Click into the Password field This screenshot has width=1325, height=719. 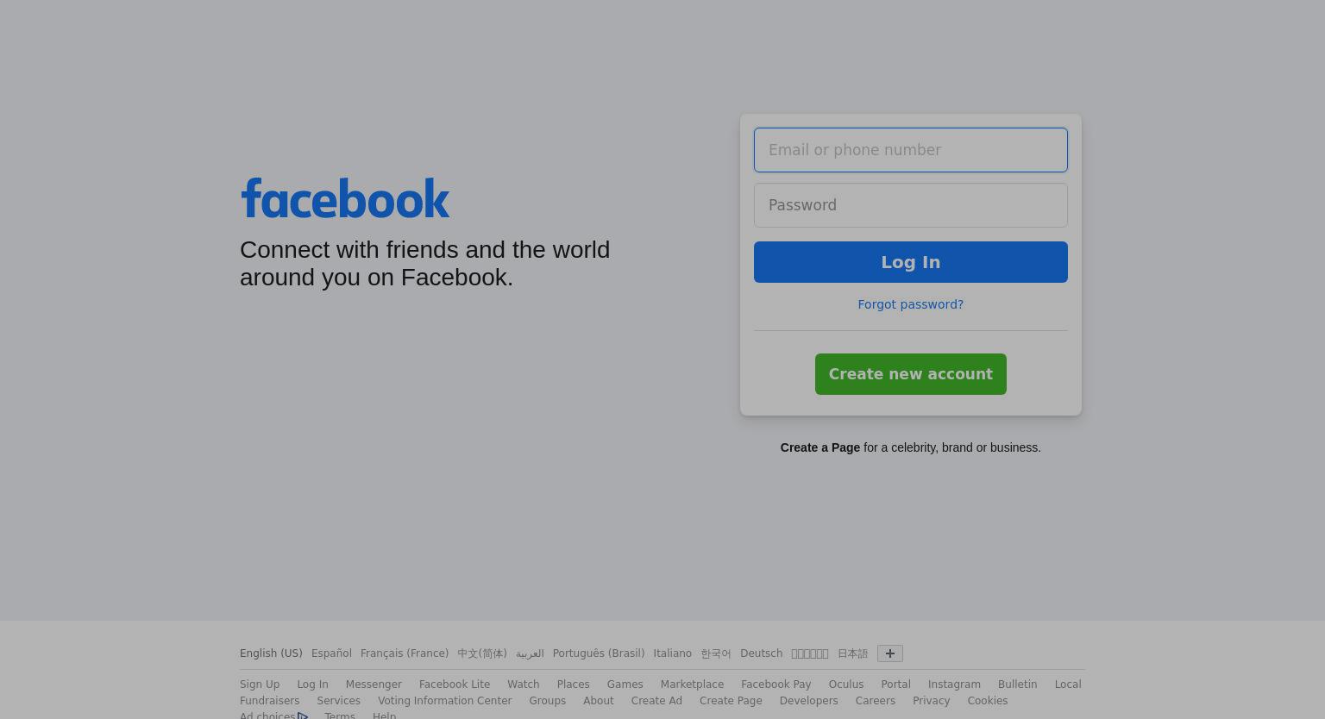tap(911, 205)
